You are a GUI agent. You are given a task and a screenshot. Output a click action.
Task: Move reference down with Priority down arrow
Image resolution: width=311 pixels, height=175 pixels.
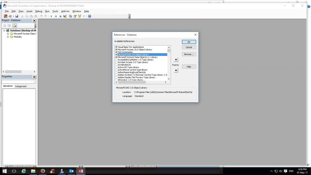pos(176,70)
